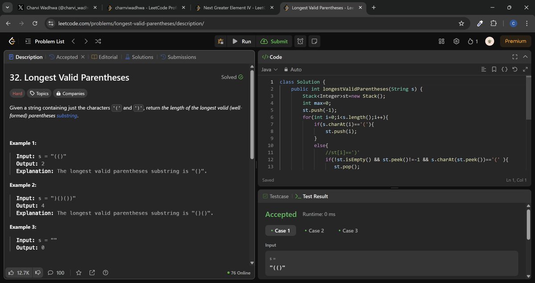Click the LeetCode logo icon
535x283 pixels.
point(12,41)
